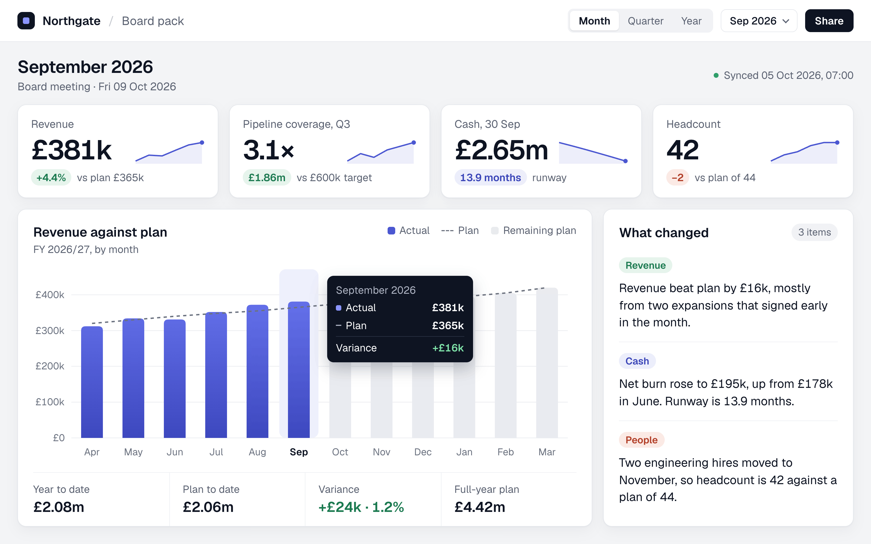Click the Sep axis label
Image resolution: width=871 pixels, height=544 pixels.
299,452
